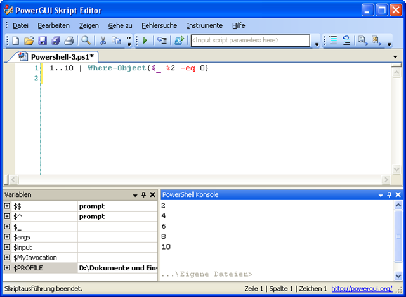This screenshot has height=297, width=406.
Task: Cut selection with the scissors icon
Action: pyautogui.click(x=103, y=41)
